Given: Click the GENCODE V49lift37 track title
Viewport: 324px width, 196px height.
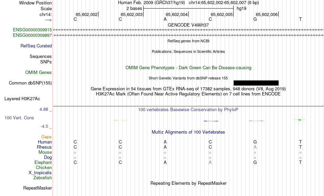Looking at the screenshot, I should click(188, 25).
